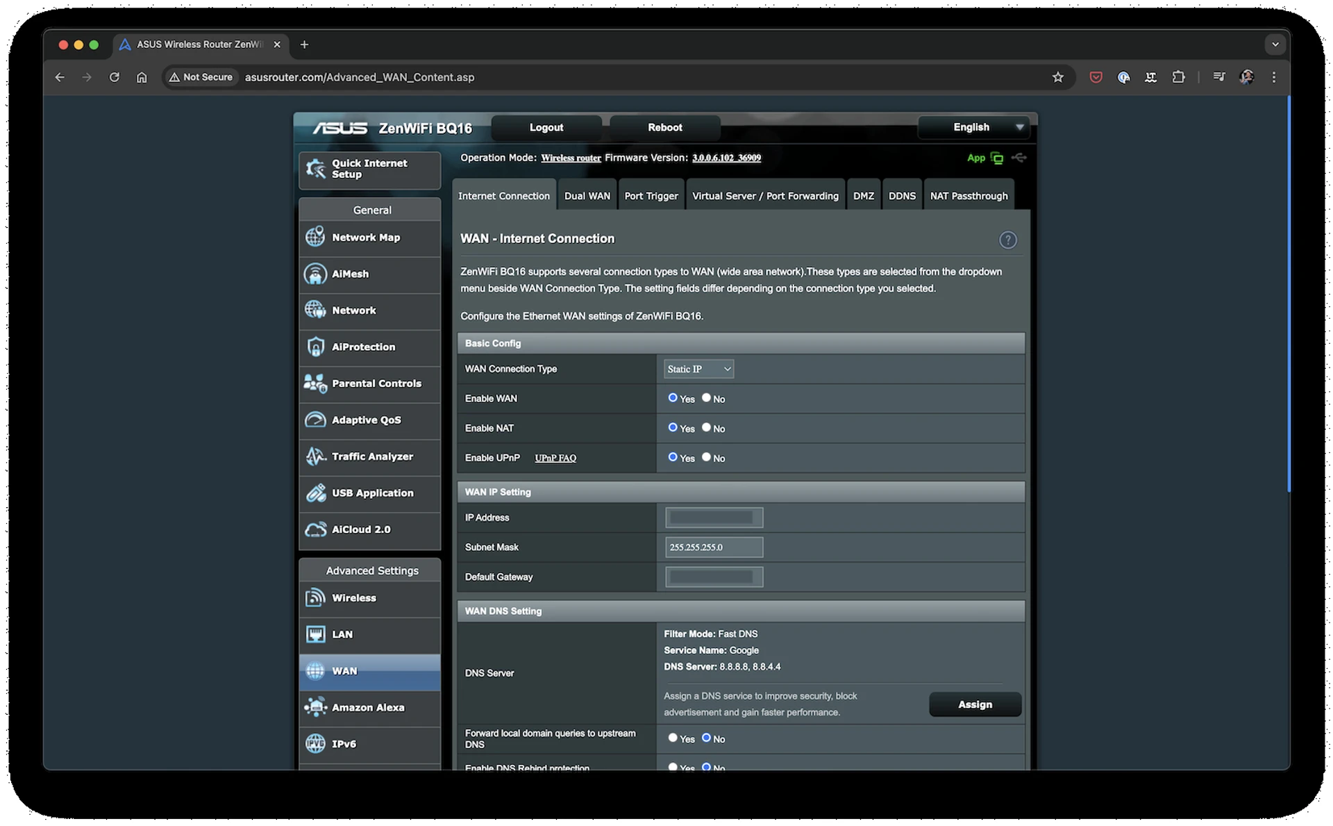Open the UPnP FAQ link
This screenshot has width=1333, height=826.
click(x=555, y=458)
